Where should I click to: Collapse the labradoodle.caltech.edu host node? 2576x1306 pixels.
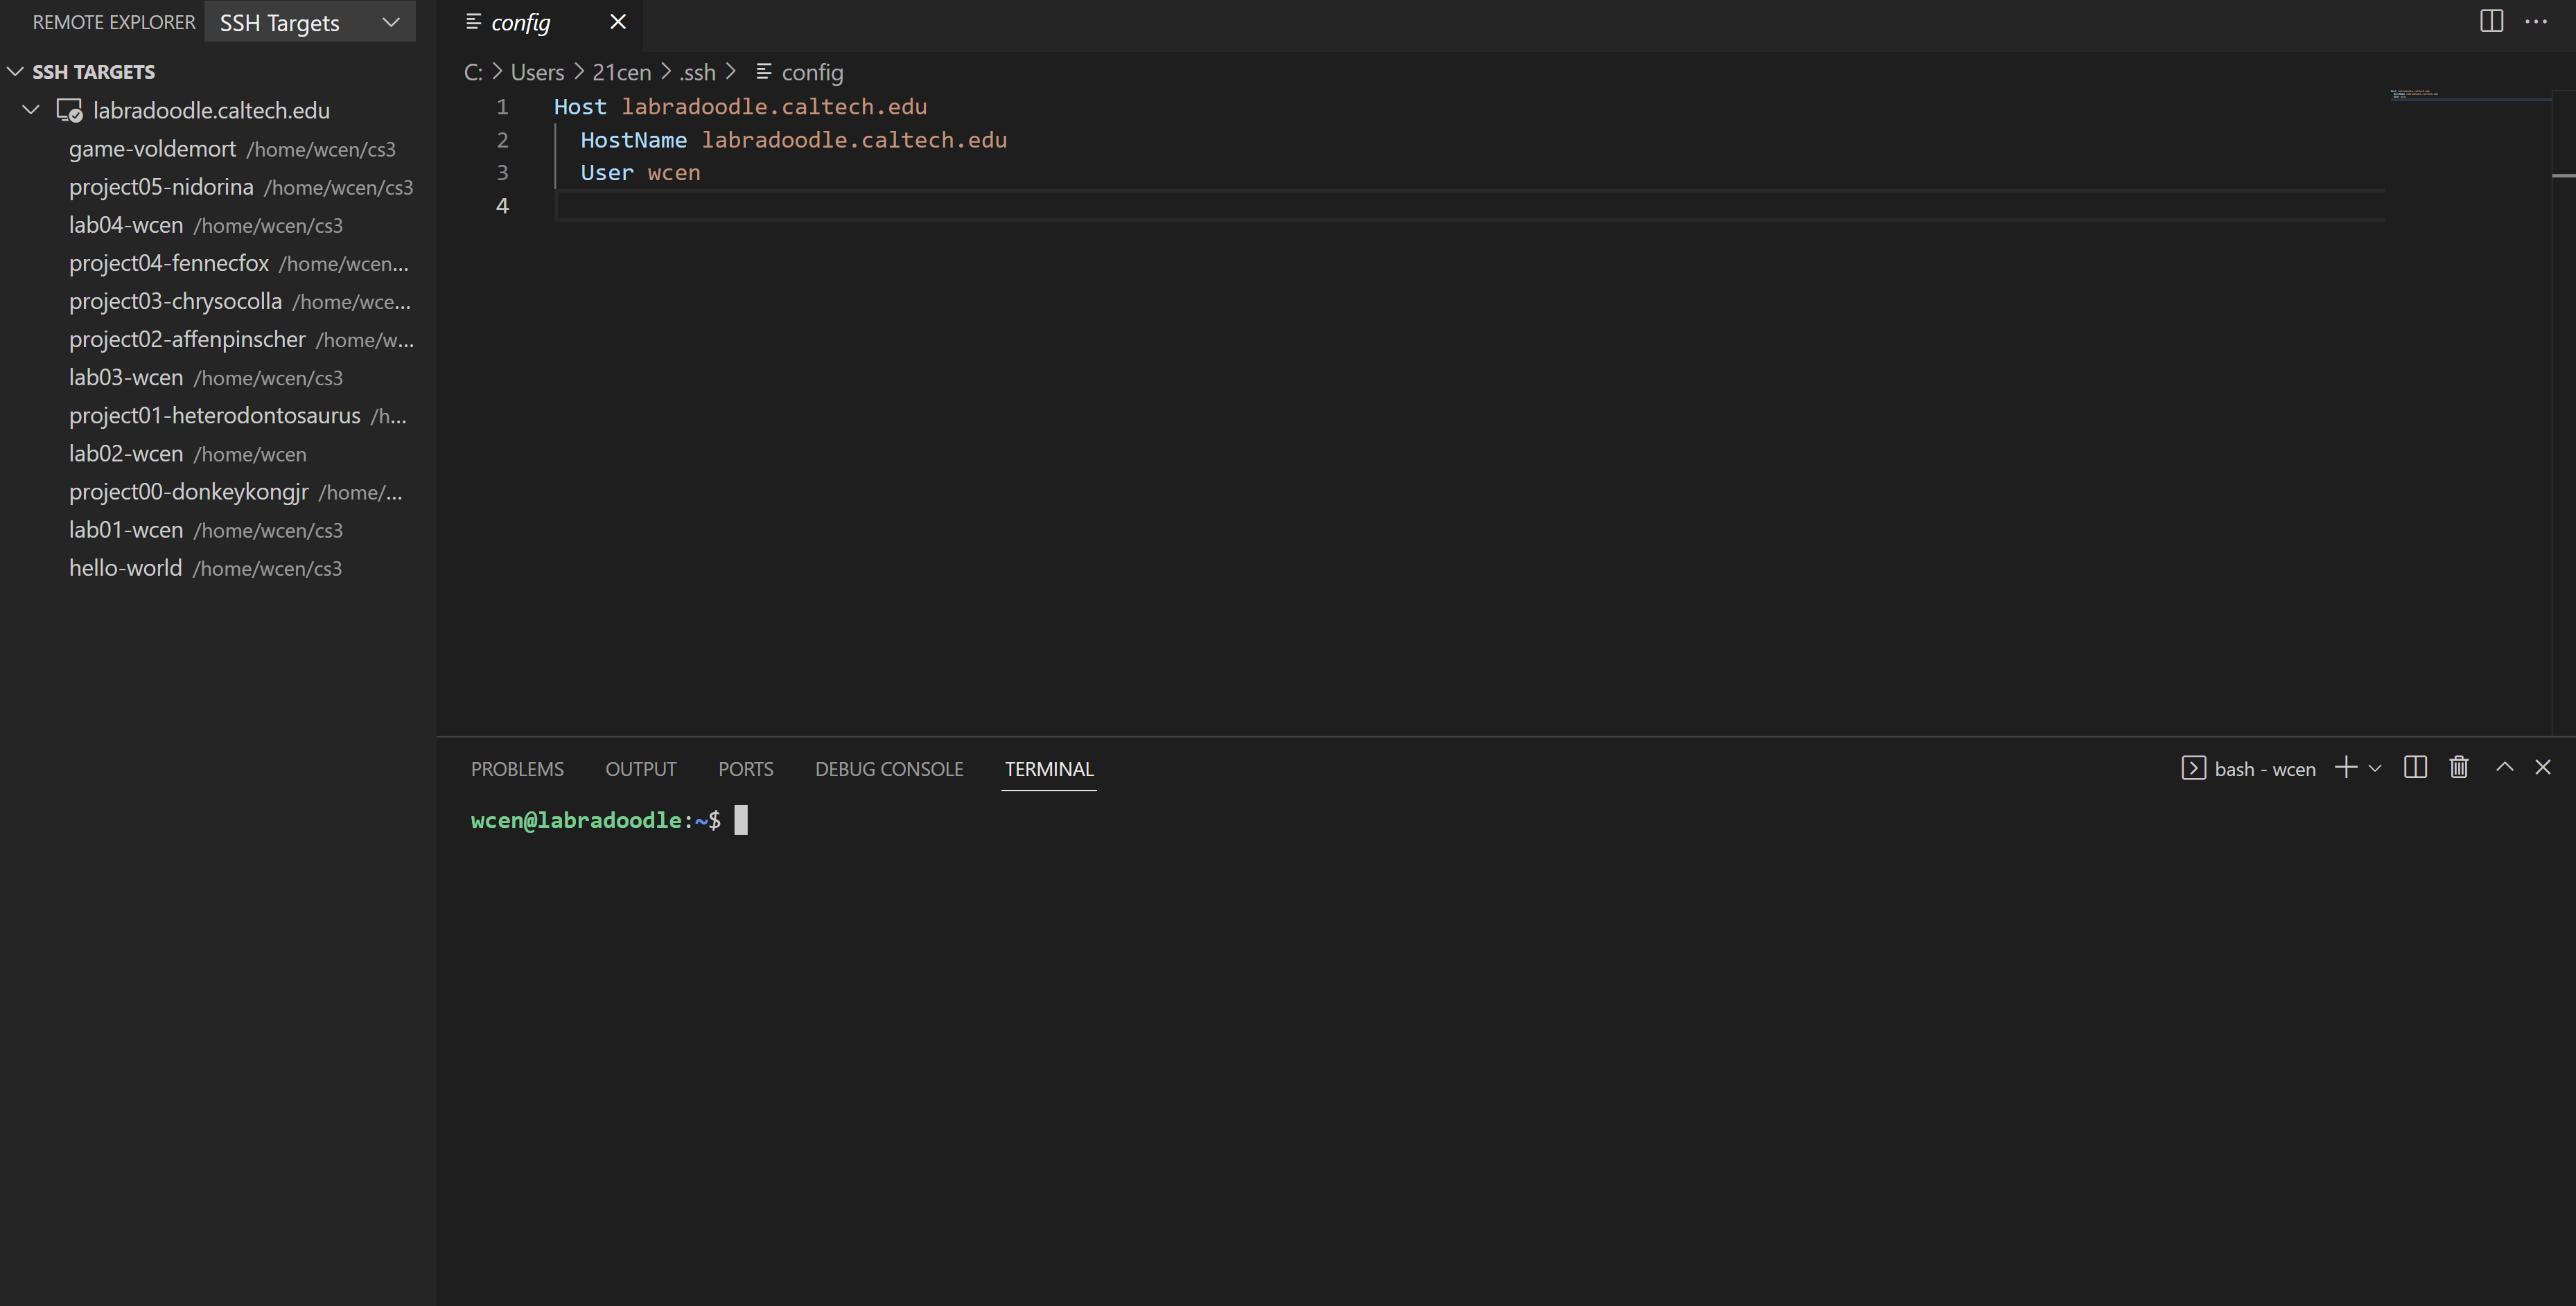coord(31,110)
